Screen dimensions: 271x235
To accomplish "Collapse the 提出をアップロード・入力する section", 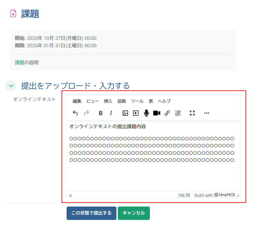I will pyautogui.click(x=11, y=86).
